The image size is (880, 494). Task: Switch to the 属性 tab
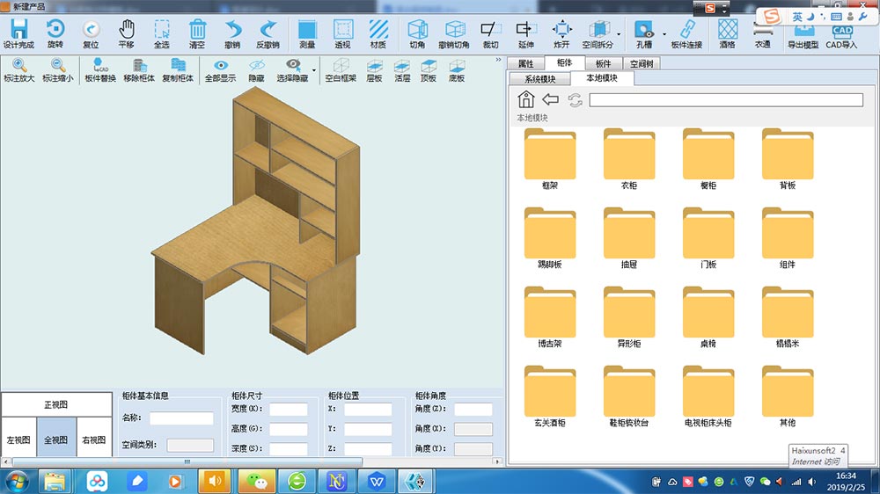coord(525,63)
